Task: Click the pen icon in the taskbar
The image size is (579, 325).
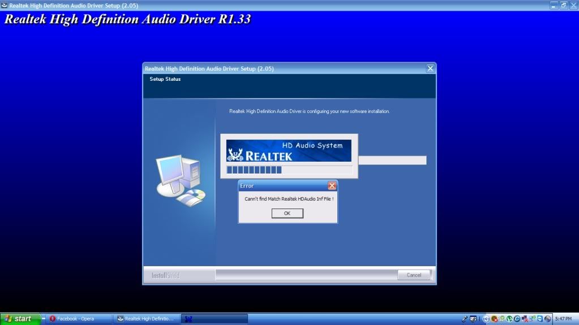Action: pyautogui.click(x=465, y=319)
